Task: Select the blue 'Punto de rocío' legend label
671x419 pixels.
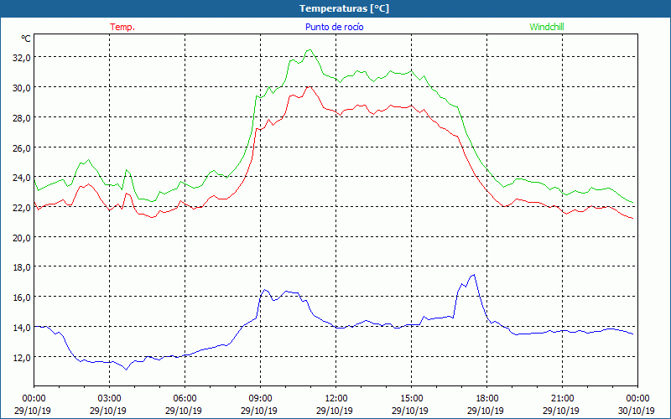Action: tap(334, 27)
